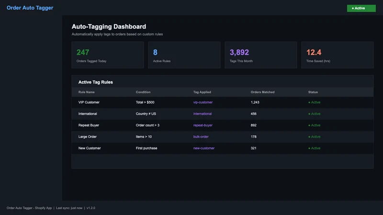Click the Orders Matched column header
This screenshot has width=383, height=215.
tap(262, 92)
